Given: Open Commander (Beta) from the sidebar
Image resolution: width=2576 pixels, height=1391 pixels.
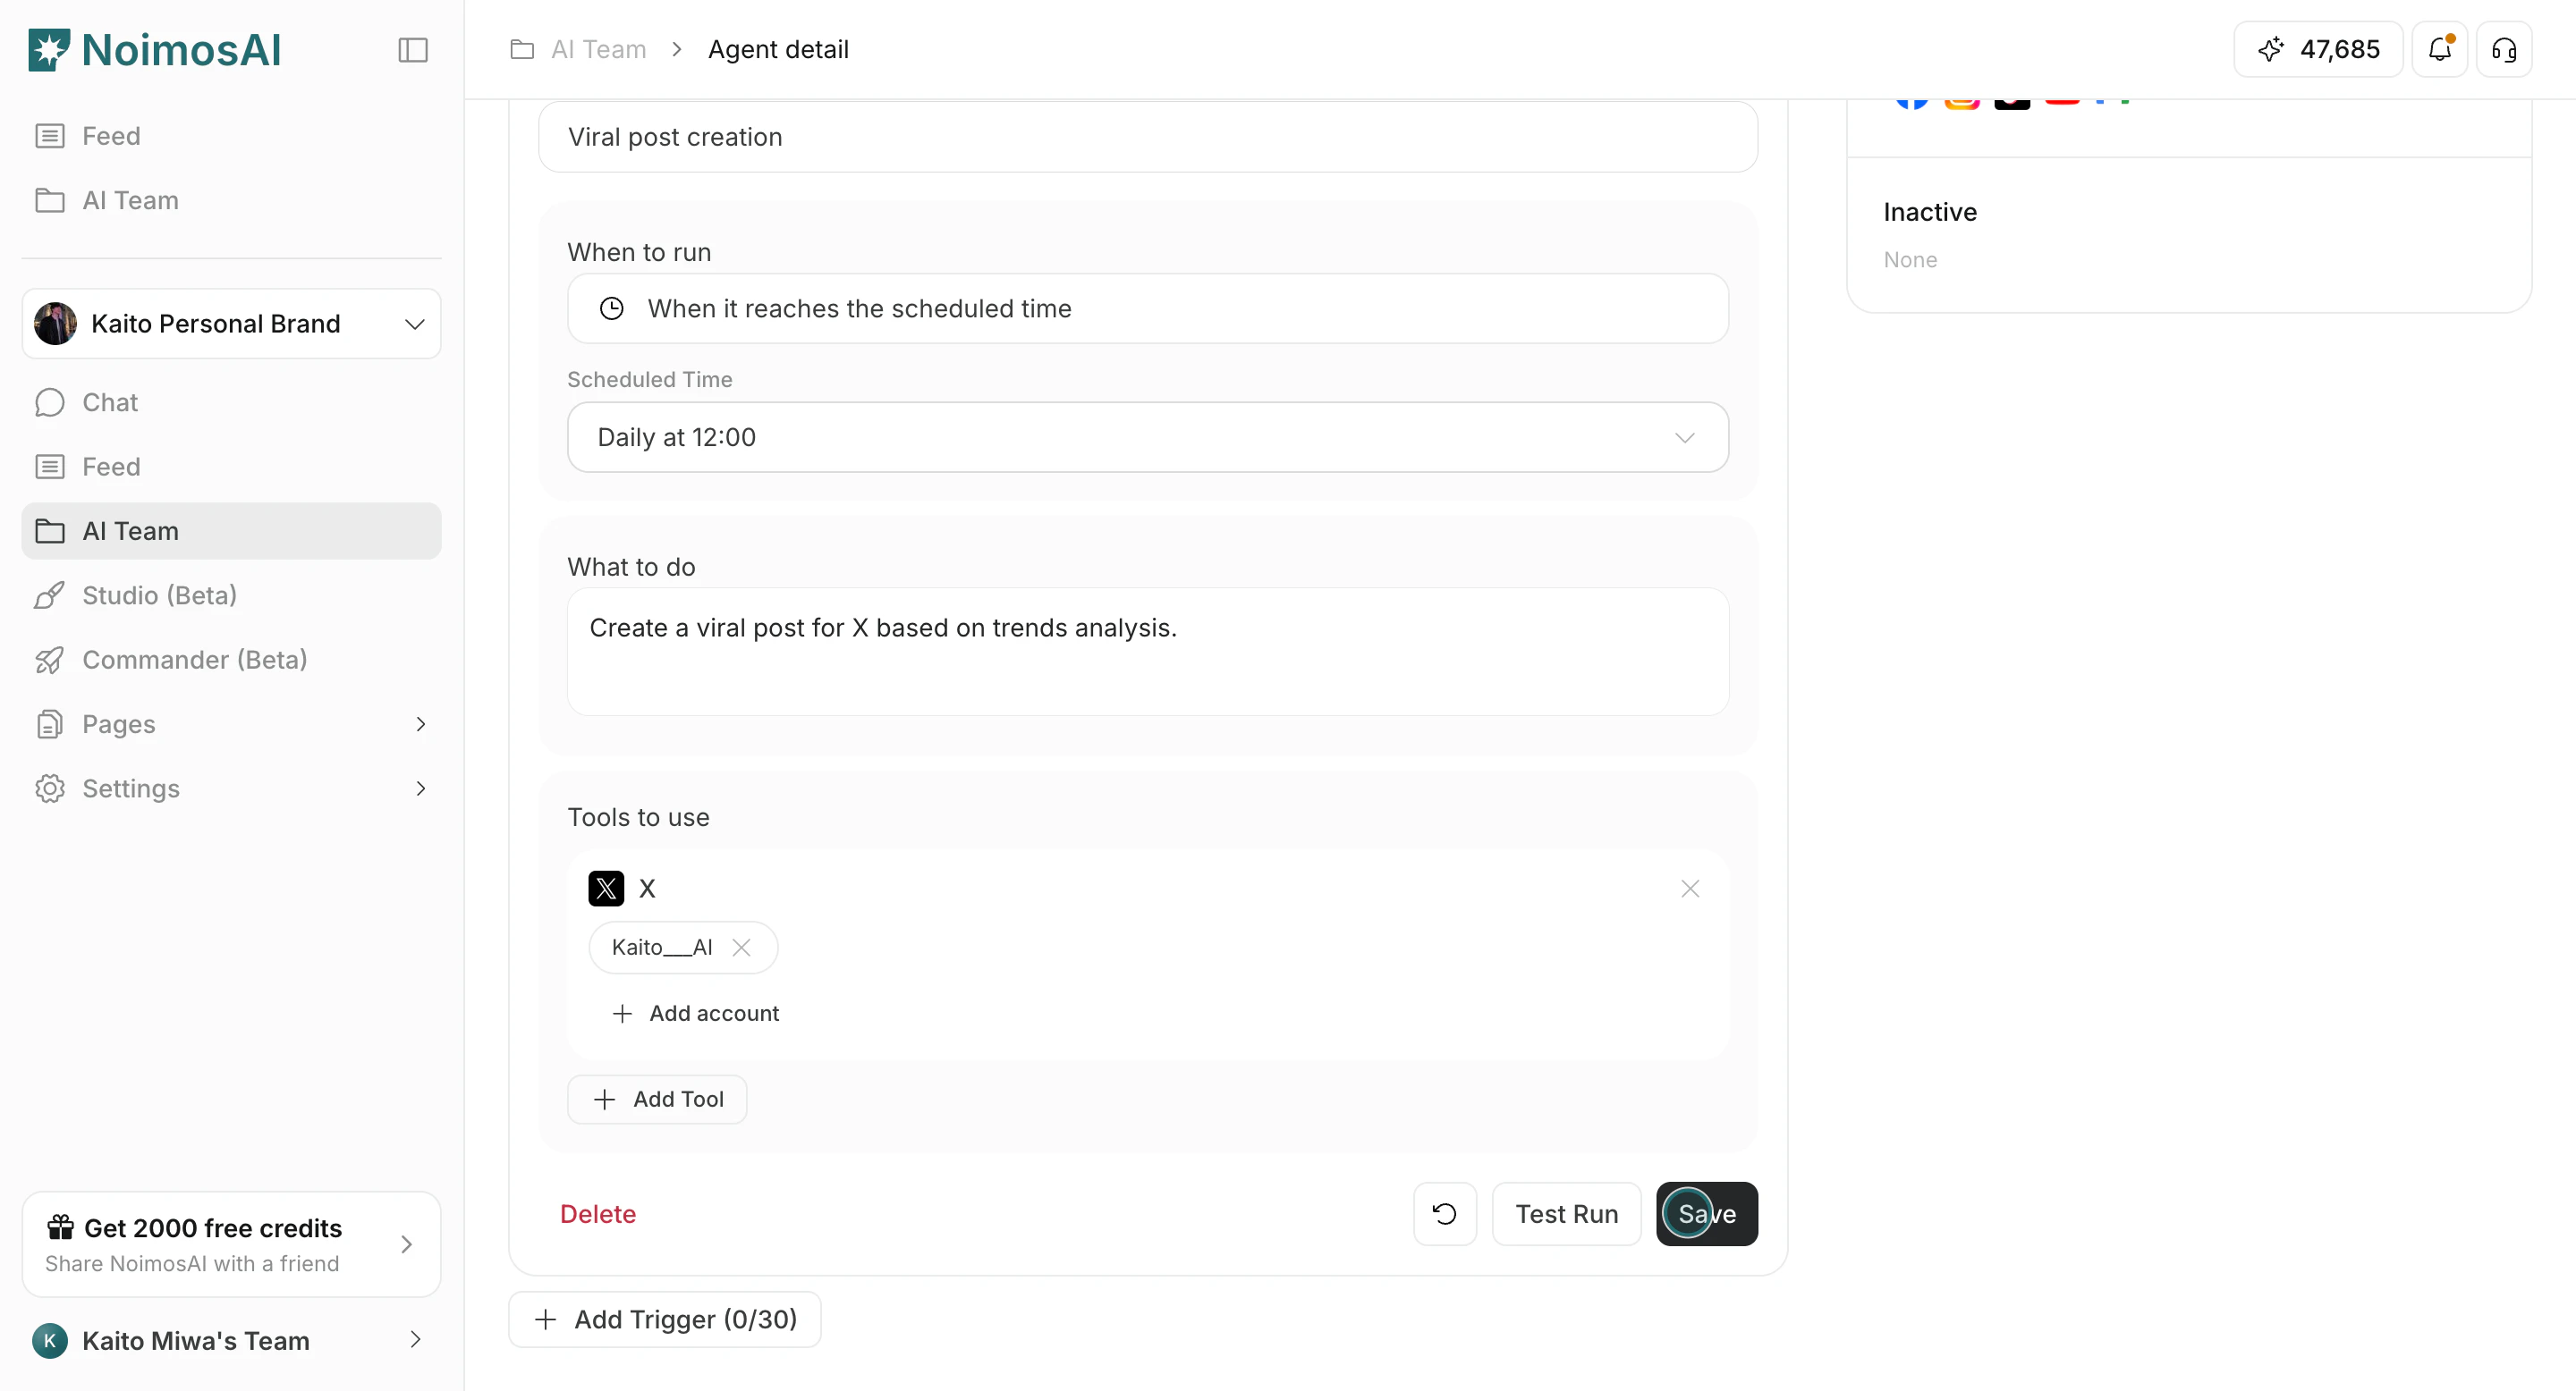Looking at the screenshot, I should point(194,660).
